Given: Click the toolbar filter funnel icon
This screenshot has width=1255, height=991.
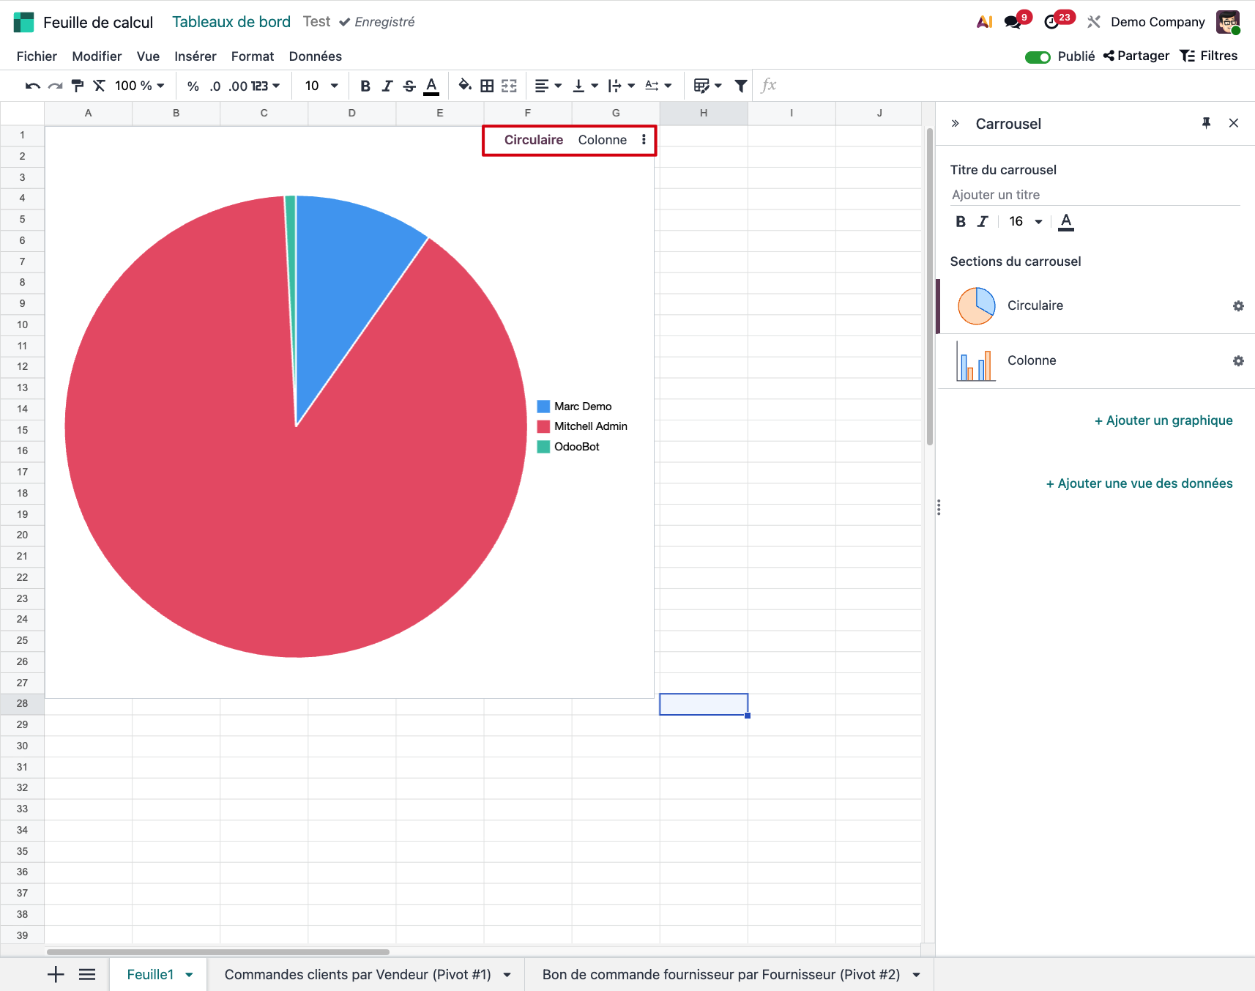Looking at the screenshot, I should tap(740, 86).
